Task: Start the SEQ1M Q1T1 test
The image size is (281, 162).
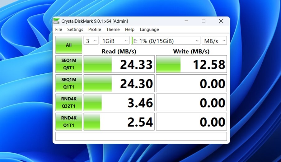Action: [69, 83]
